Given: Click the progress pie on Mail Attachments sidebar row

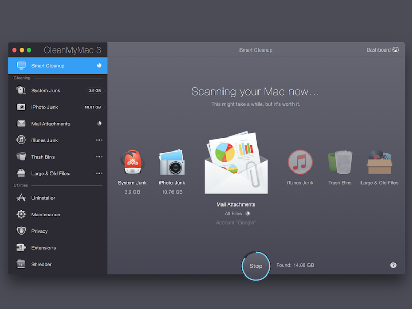Looking at the screenshot, I should (99, 123).
